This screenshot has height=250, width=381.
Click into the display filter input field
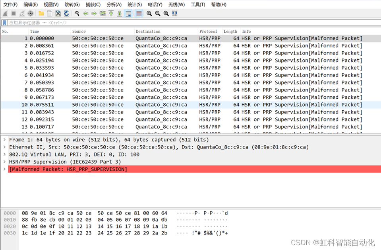[194, 23]
